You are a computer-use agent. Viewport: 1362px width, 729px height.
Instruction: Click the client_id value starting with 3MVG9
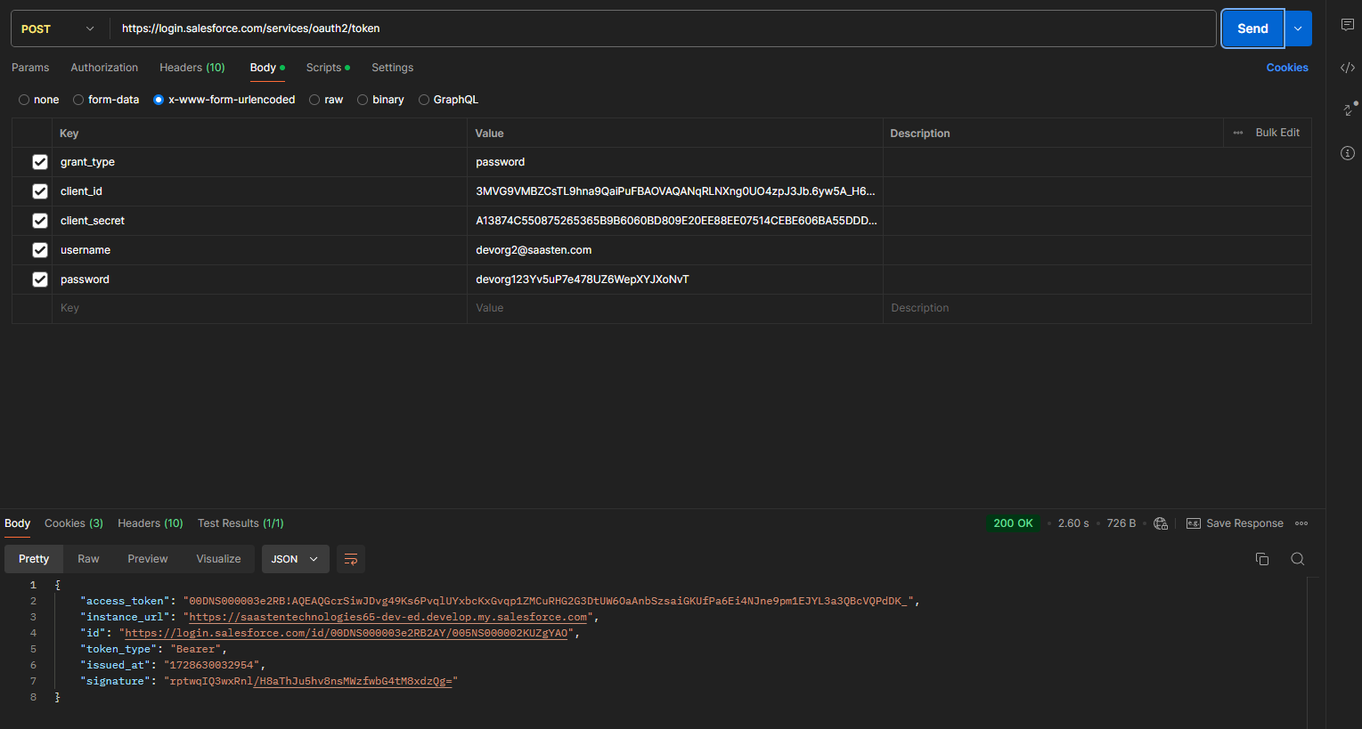675,191
